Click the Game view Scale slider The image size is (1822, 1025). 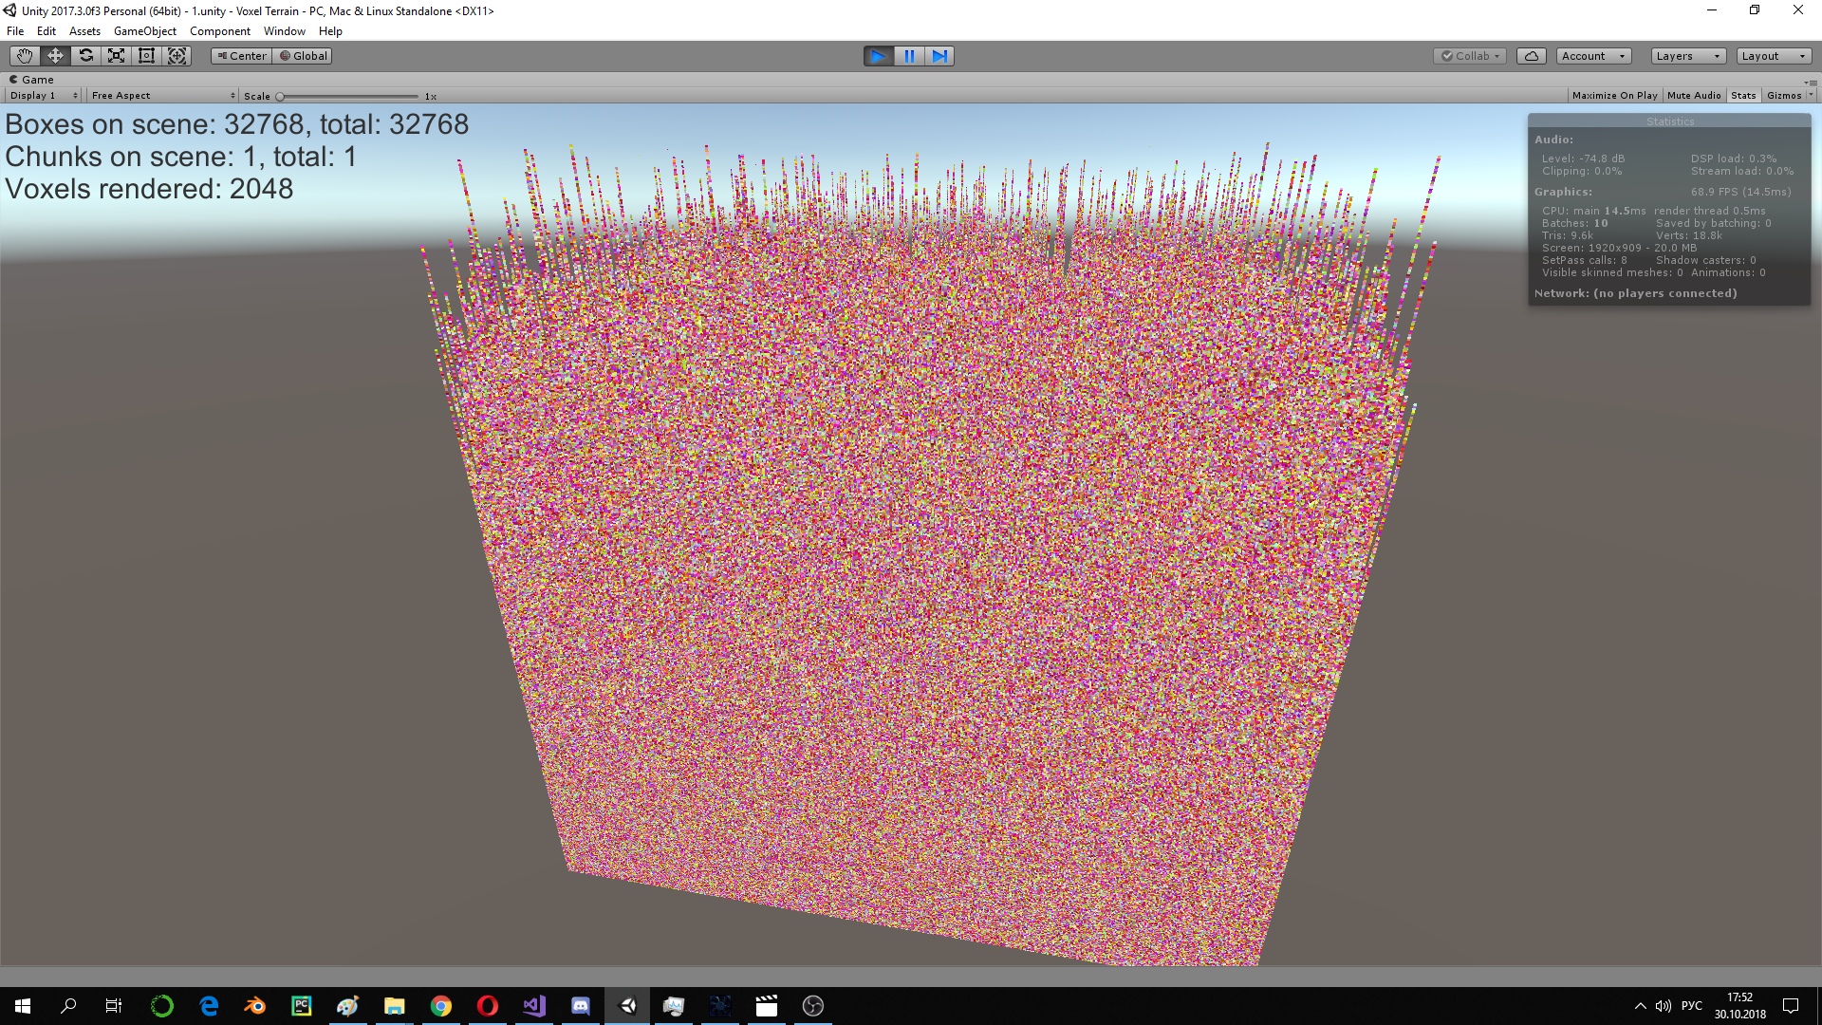pos(282,96)
